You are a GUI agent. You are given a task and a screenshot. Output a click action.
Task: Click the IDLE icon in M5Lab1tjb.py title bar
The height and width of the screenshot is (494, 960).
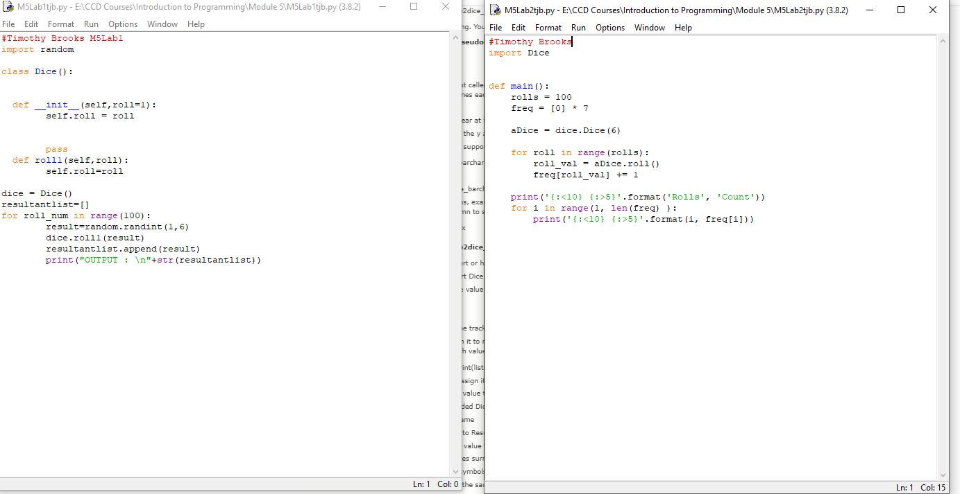point(8,6)
